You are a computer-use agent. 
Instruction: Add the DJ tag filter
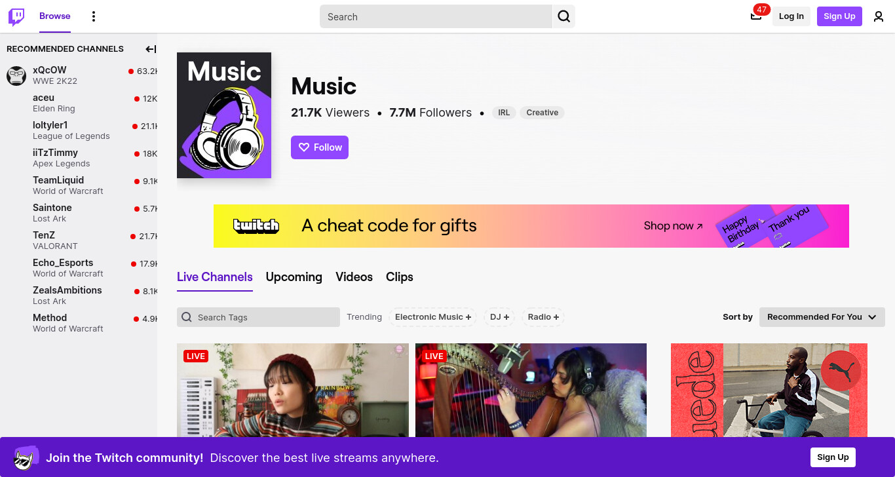coord(500,317)
